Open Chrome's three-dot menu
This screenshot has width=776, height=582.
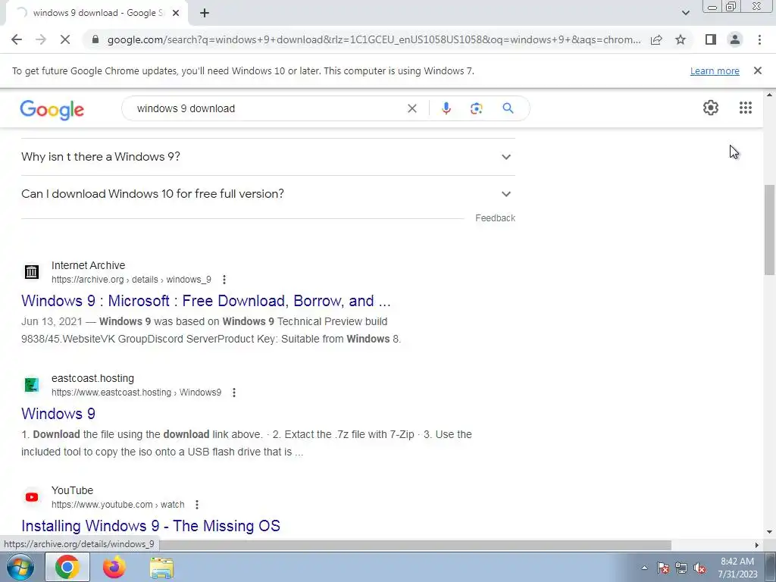(x=759, y=39)
